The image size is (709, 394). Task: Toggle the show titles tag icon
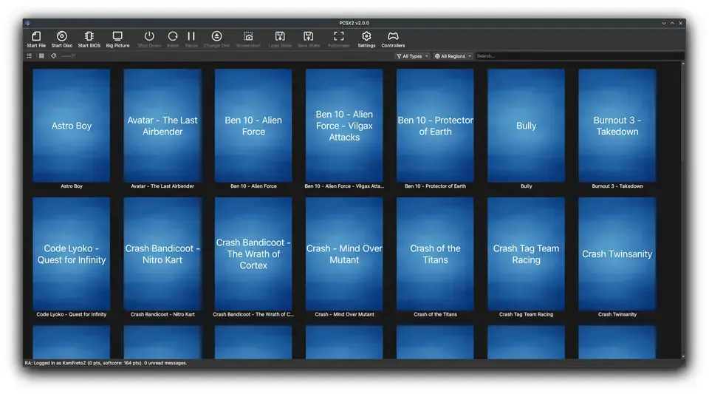(53, 56)
